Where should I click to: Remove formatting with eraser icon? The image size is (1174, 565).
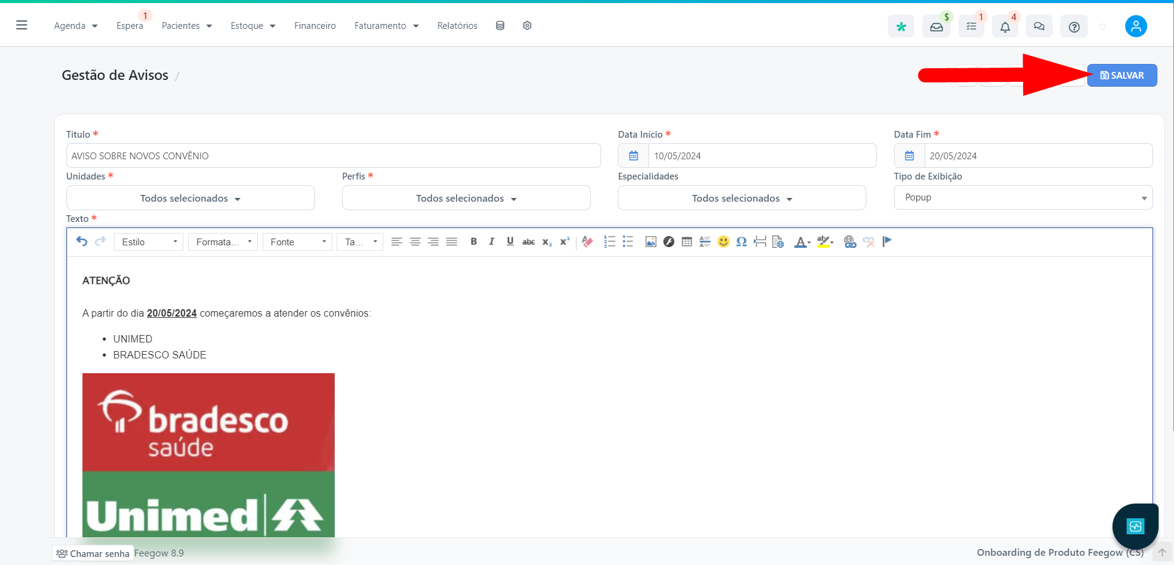point(588,242)
